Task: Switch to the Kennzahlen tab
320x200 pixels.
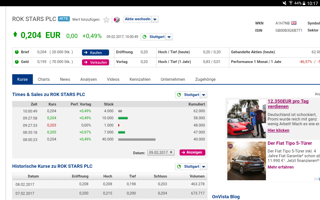Action: (140, 79)
